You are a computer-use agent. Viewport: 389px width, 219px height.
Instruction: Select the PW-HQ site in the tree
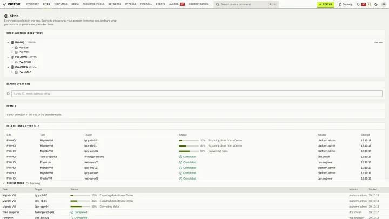(19, 43)
